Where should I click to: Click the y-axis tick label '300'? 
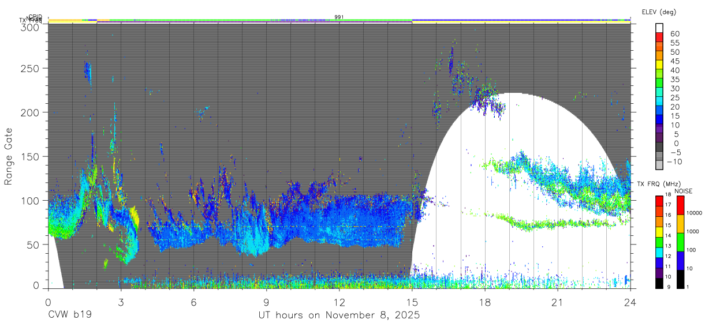click(31, 27)
